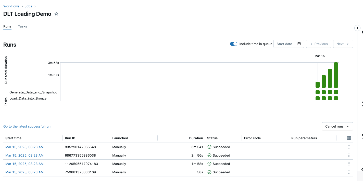
Task: Open the Jobs breadcrumb link
Action: click(x=28, y=6)
